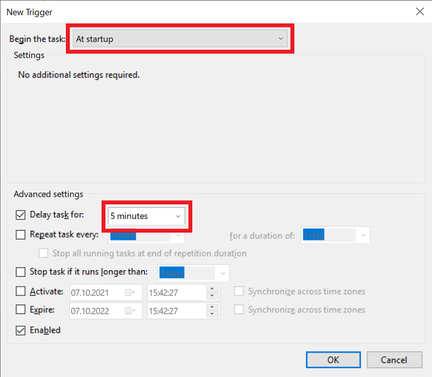Open the '1 hour' repeat interval dropdown
This screenshot has width=432, height=377.
pyautogui.click(x=146, y=235)
